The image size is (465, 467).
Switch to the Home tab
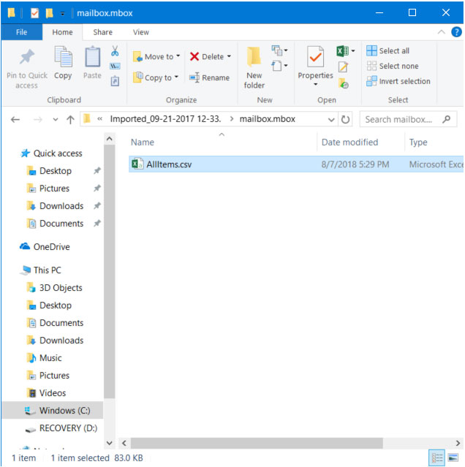click(62, 32)
